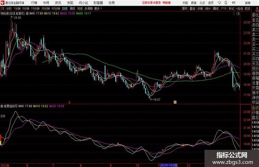This screenshot has width=259, height=167.
Task: Switch to the 5分钟 period tab
Action: click(x=25, y=9)
